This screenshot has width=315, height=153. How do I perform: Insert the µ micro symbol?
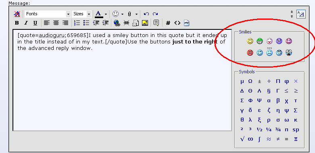tap(242, 81)
